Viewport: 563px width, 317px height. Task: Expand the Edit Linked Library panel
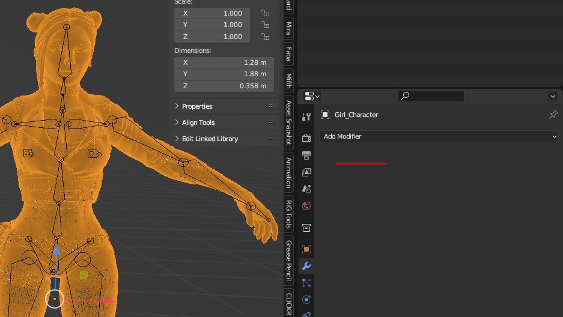coord(210,139)
